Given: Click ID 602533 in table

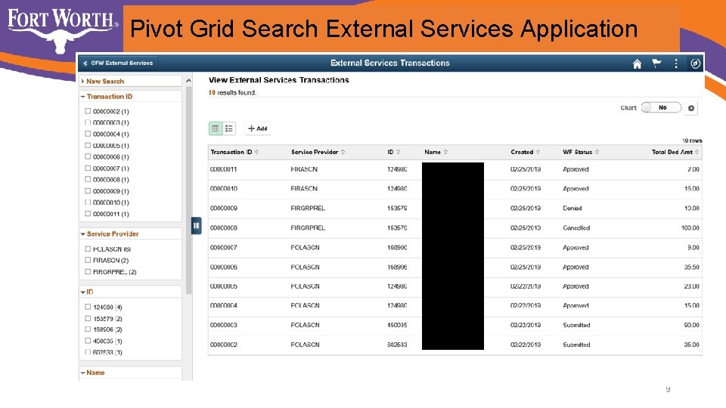Looking at the screenshot, I should (x=397, y=345).
